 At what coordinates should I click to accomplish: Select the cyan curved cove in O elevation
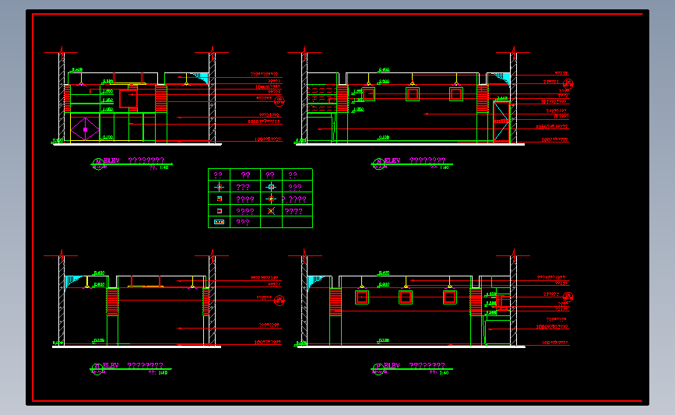coord(72,282)
